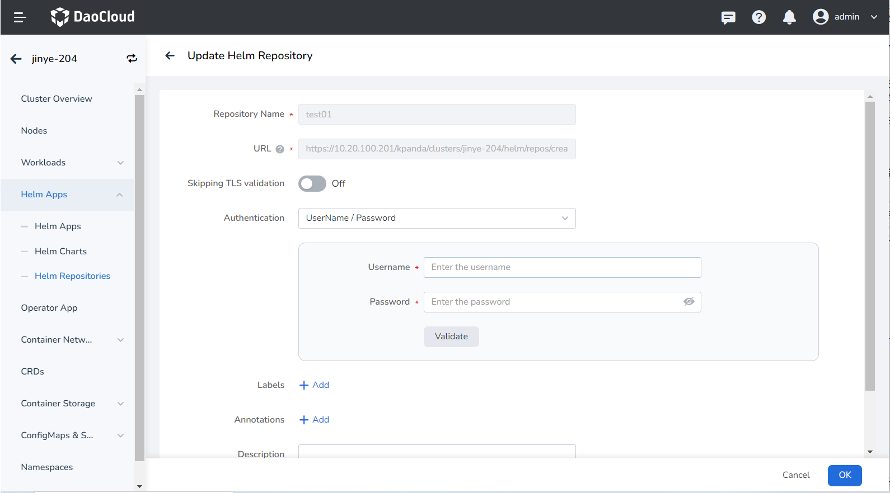The width and height of the screenshot is (890, 493).
Task: Open the Authentication dropdown
Action: pos(437,218)
